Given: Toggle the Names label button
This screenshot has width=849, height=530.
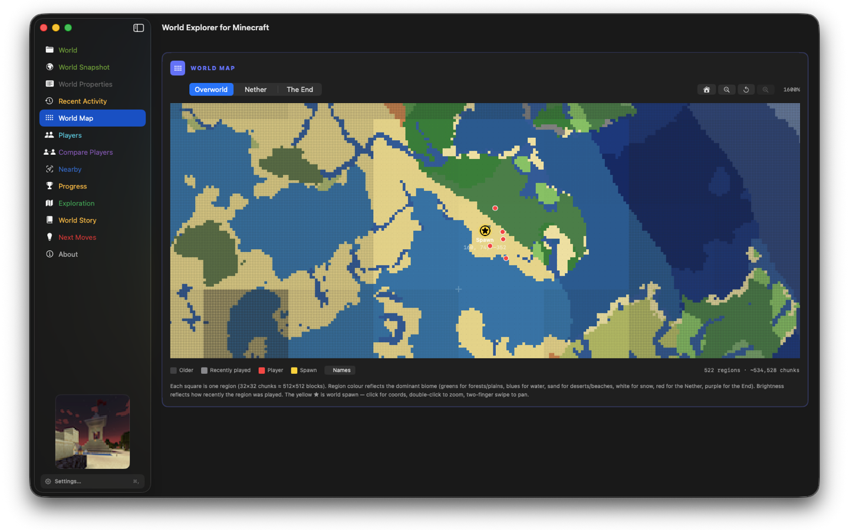Looking at the screenshot, I should [341, 370].
